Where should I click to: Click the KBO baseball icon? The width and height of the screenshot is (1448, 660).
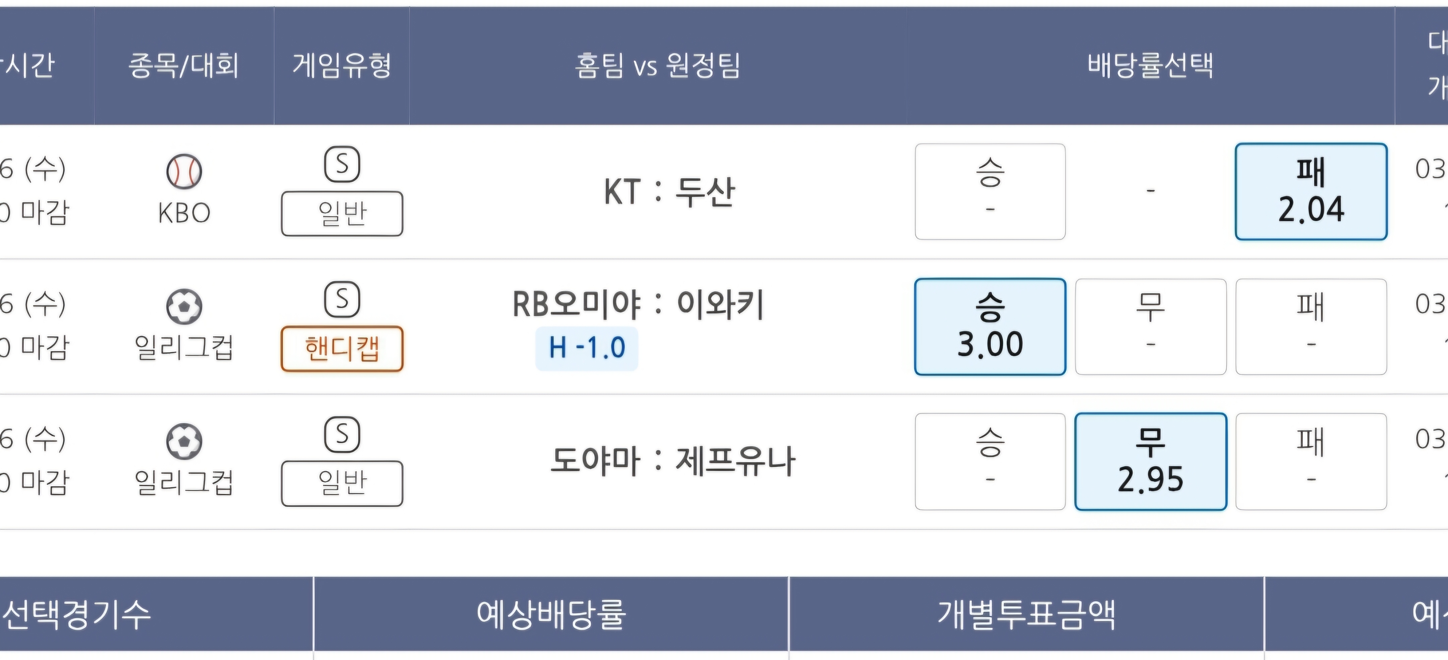(x=184, y=171)
